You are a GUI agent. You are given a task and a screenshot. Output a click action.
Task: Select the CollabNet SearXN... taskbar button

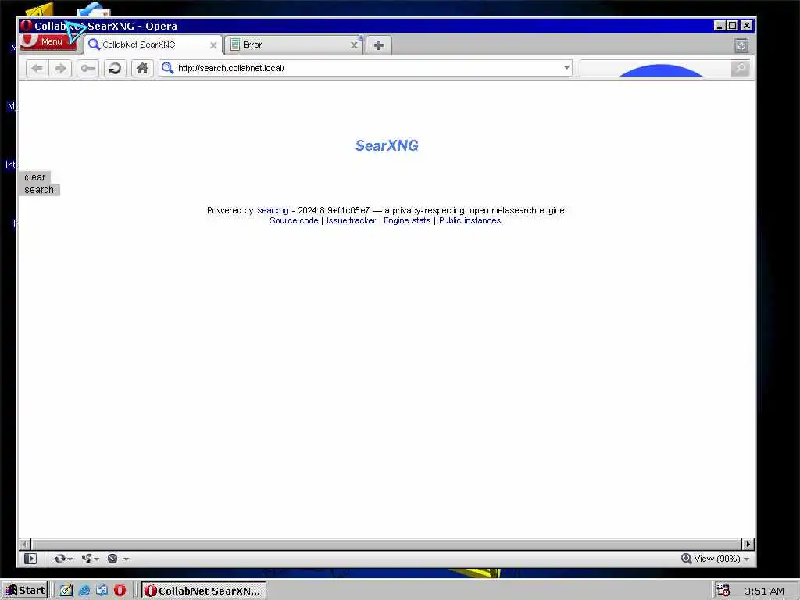coord(204,591)
